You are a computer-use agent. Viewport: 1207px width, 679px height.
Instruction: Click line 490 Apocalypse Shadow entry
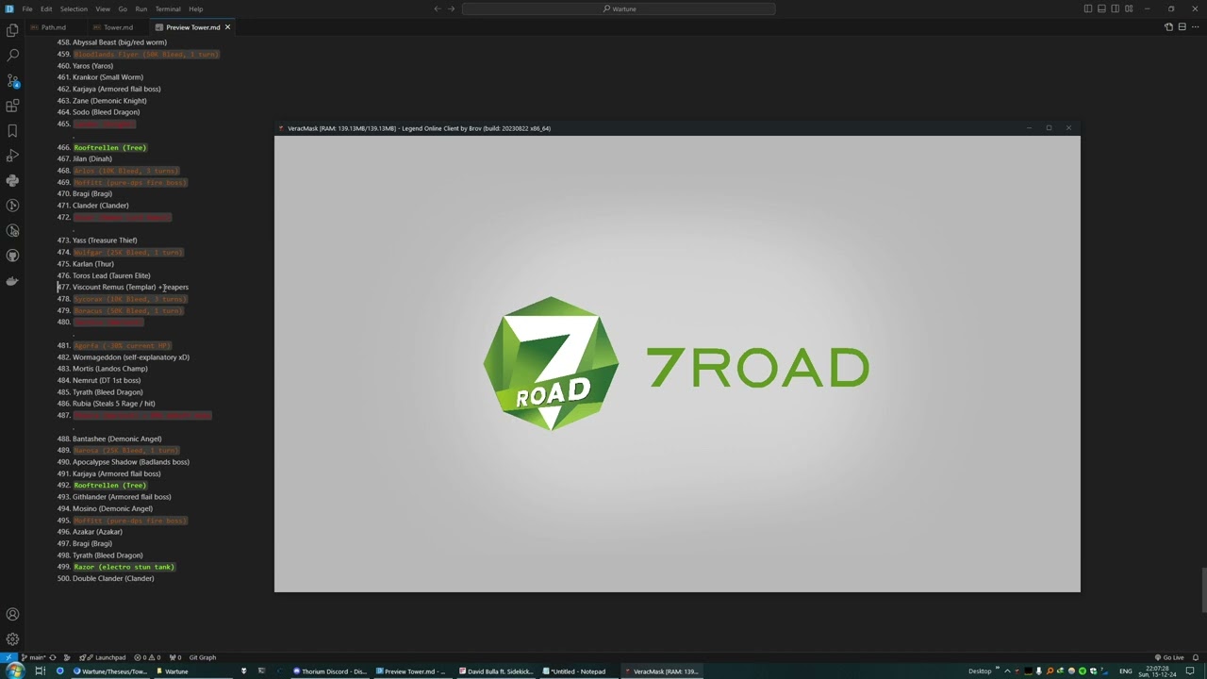tap(131, 462)
